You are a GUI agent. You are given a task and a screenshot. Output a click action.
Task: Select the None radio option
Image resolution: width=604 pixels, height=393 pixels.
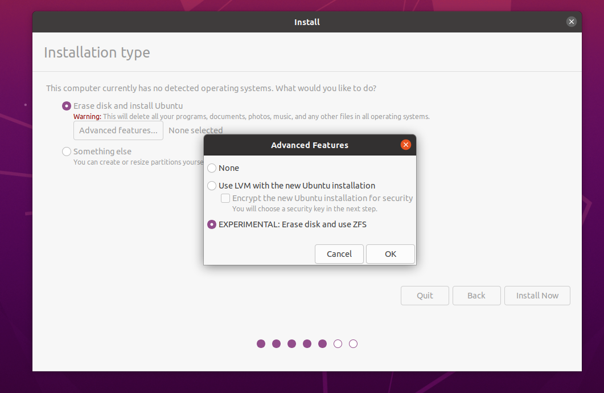(x=212, y=168)
